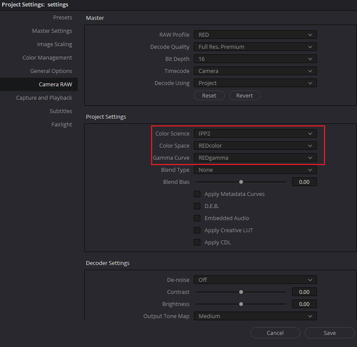Click the Revert button
This screenshot has height=347, width=357.
click(x=245, y=95)
